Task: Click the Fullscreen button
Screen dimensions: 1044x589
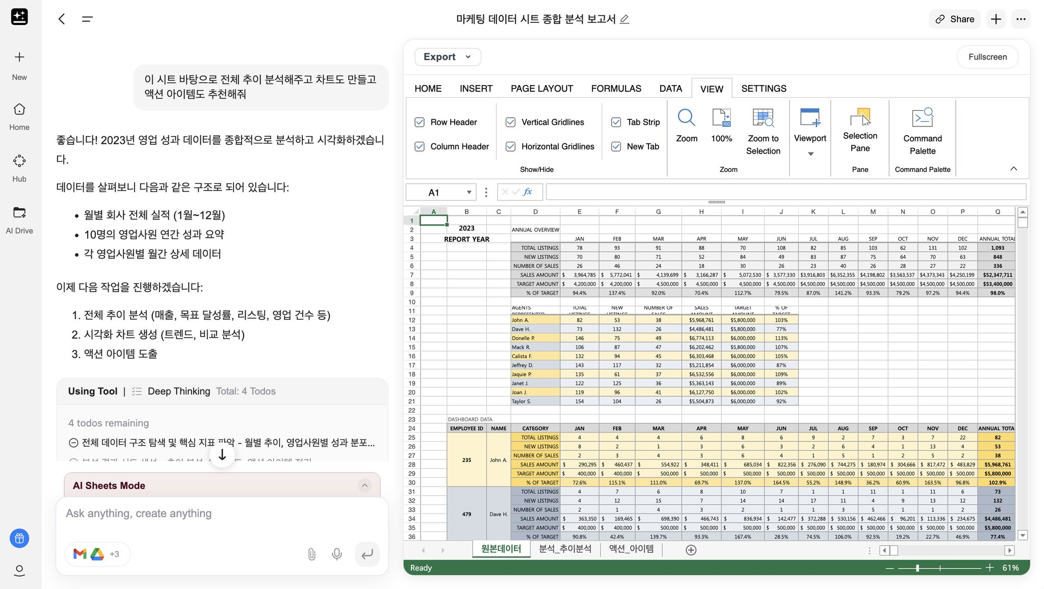Action: coord(986,57)
